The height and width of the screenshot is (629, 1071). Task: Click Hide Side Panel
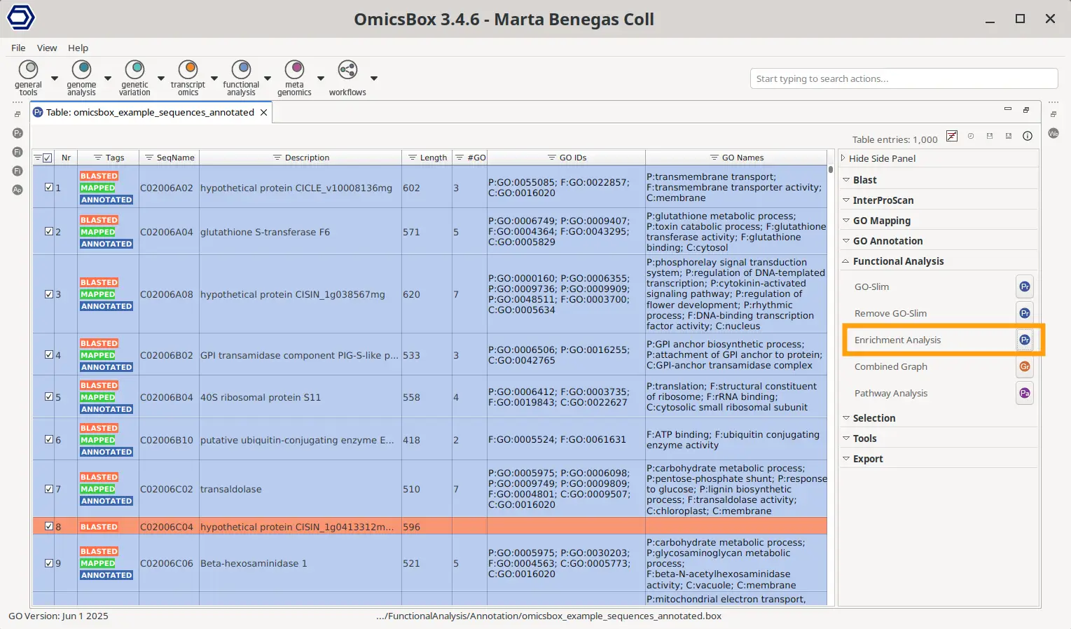pyautogui.click(x=882, y=158)
